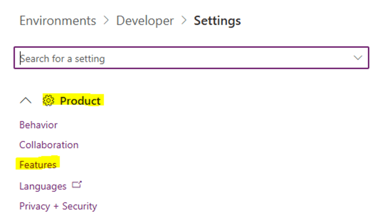Viewport: 380px width, 223px height.
Task: Select Features under the Product section
Action: pyautogui.click(x=38, y=165)
